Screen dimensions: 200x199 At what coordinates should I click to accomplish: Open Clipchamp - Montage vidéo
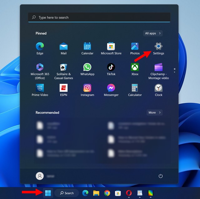click(158, 71)
